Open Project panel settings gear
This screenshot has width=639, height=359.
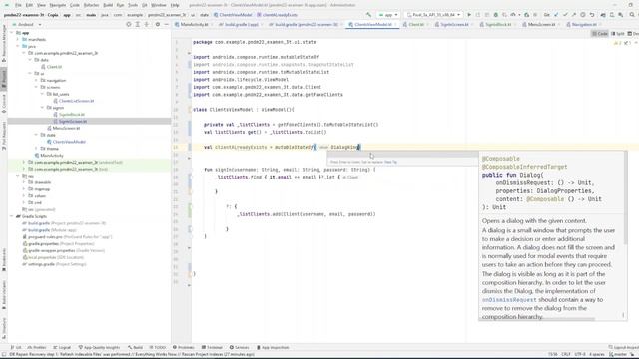[158, 24]
